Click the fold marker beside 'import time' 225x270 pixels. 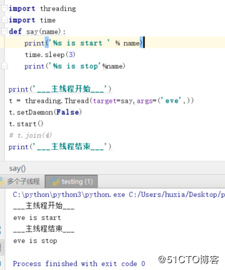[4, 20]
